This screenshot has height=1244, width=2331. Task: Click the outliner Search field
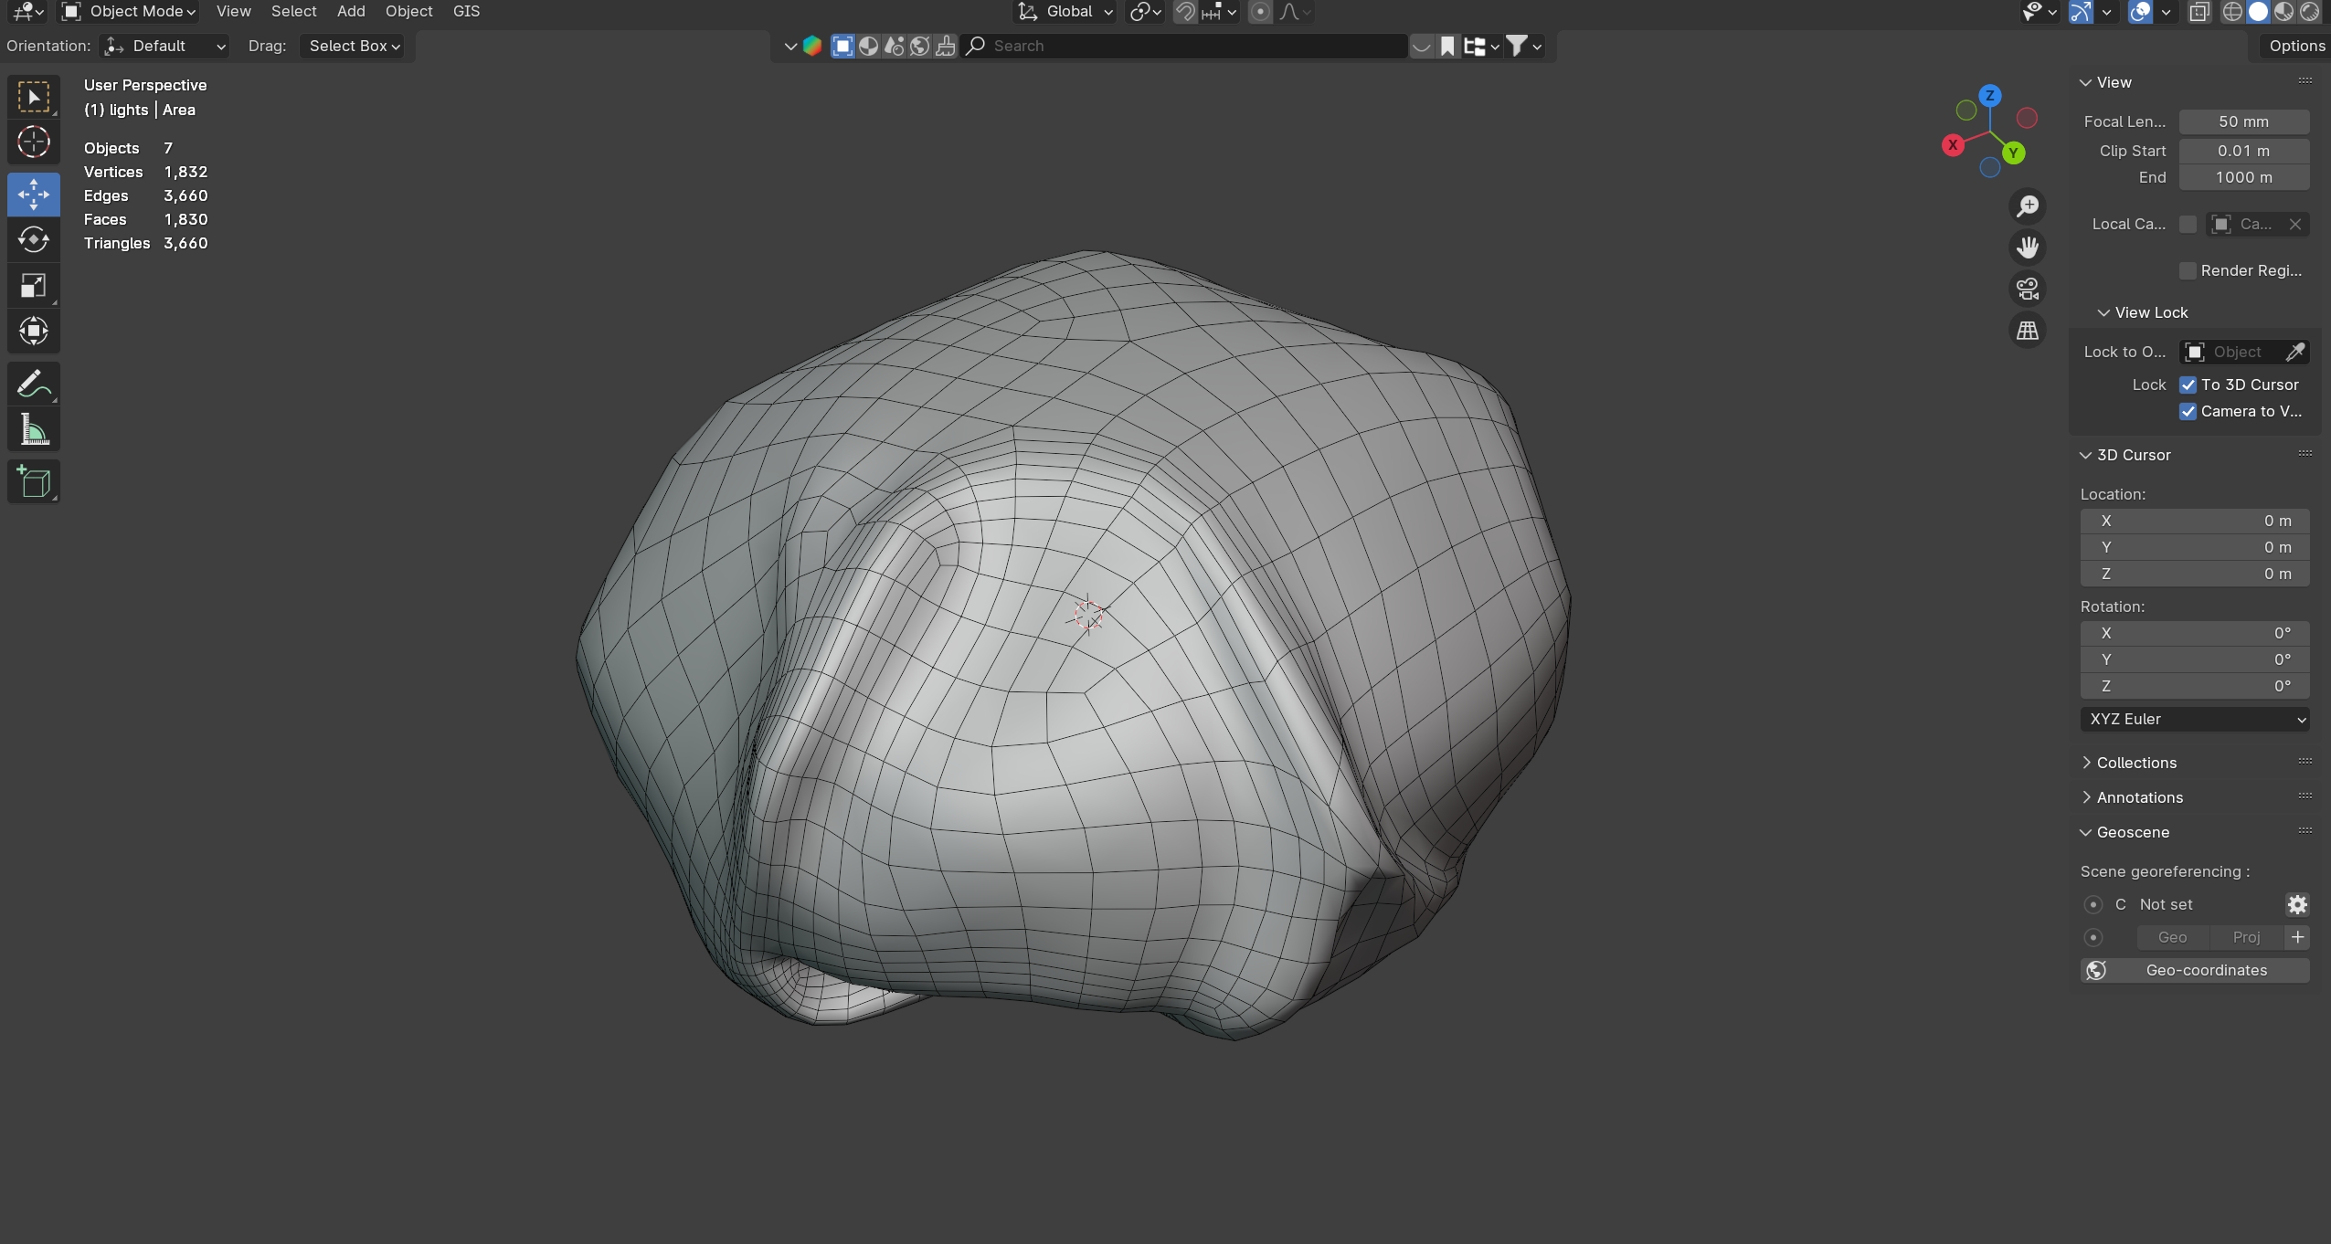(x=1188, y=46)
